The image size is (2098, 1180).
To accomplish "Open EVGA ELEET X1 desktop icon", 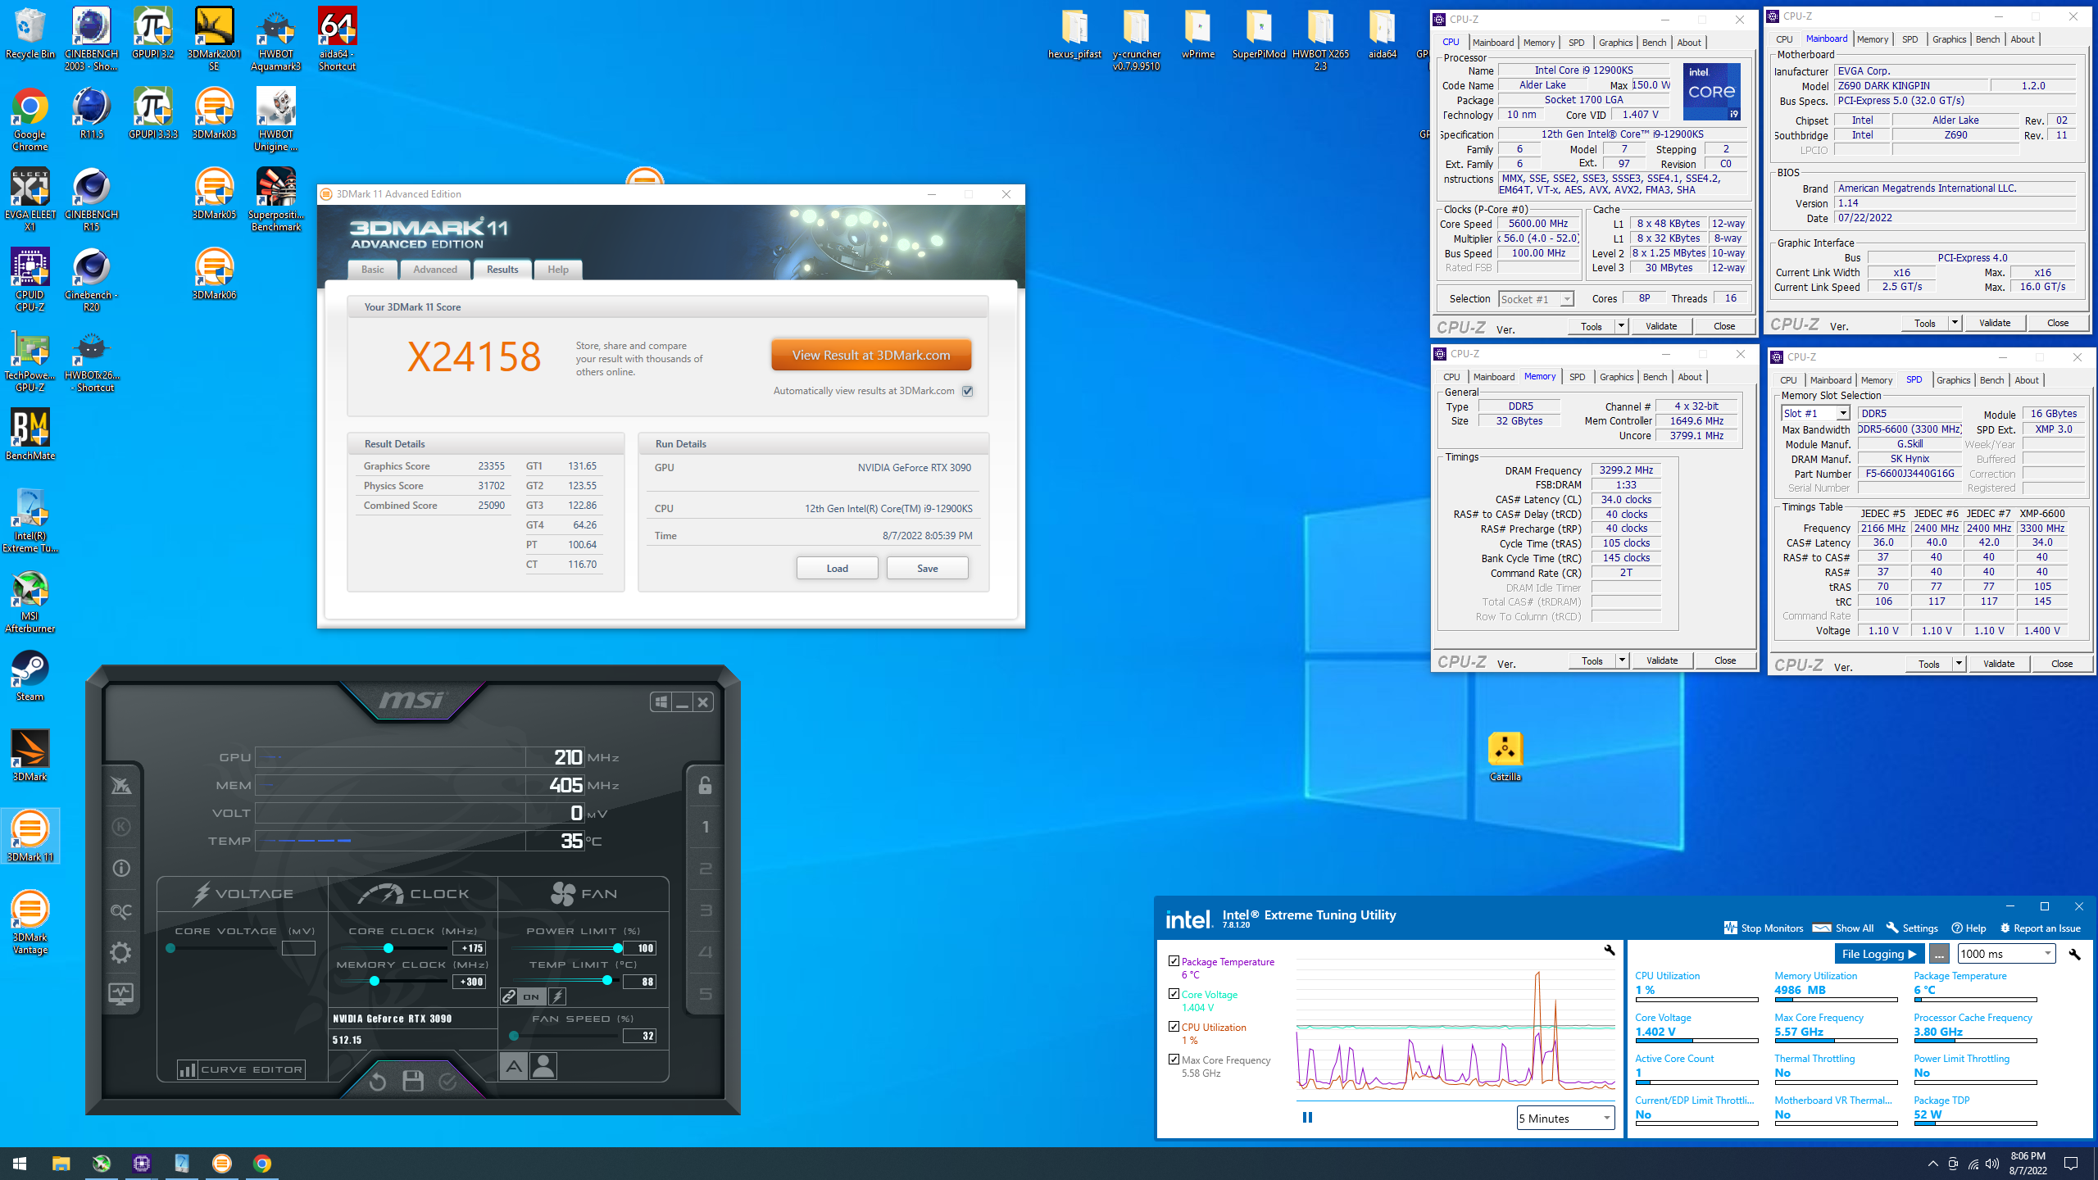I will pos(30,200).
